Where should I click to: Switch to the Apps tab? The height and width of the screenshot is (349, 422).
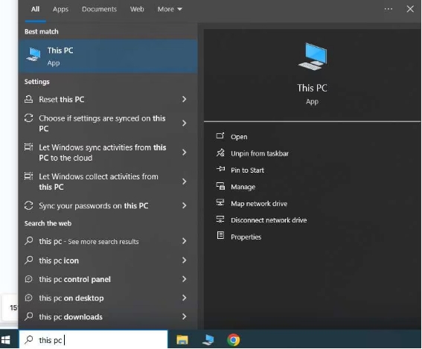coord(60,10)
